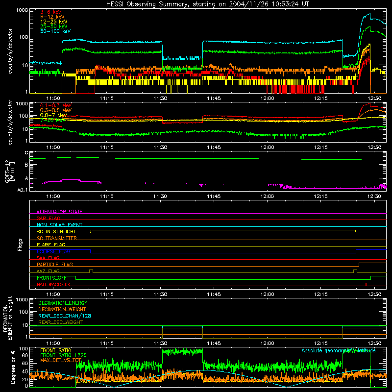The image size is (392, 392).
Task: Select the 25-50 keV legend label
Action: (x=54, y=26)
